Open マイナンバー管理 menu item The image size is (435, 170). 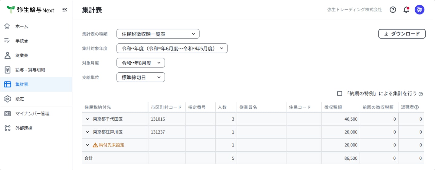36,114
